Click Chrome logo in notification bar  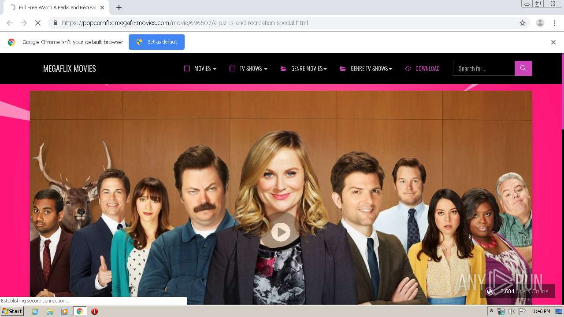pyautogui.click(x=11, y=42)
